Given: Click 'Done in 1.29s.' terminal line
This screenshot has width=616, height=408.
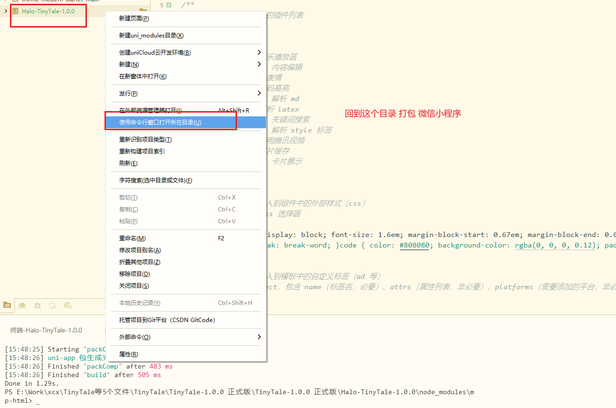Looking at the screenshot, I should coord(32,383).
